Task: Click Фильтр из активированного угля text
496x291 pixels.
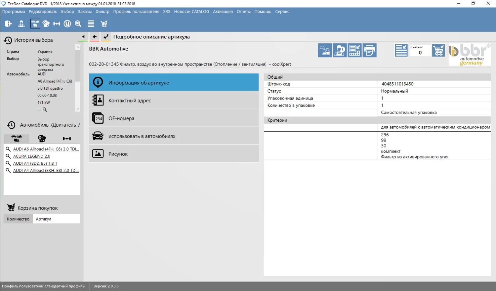Action: pyautogui.click(x=415, y=157)
